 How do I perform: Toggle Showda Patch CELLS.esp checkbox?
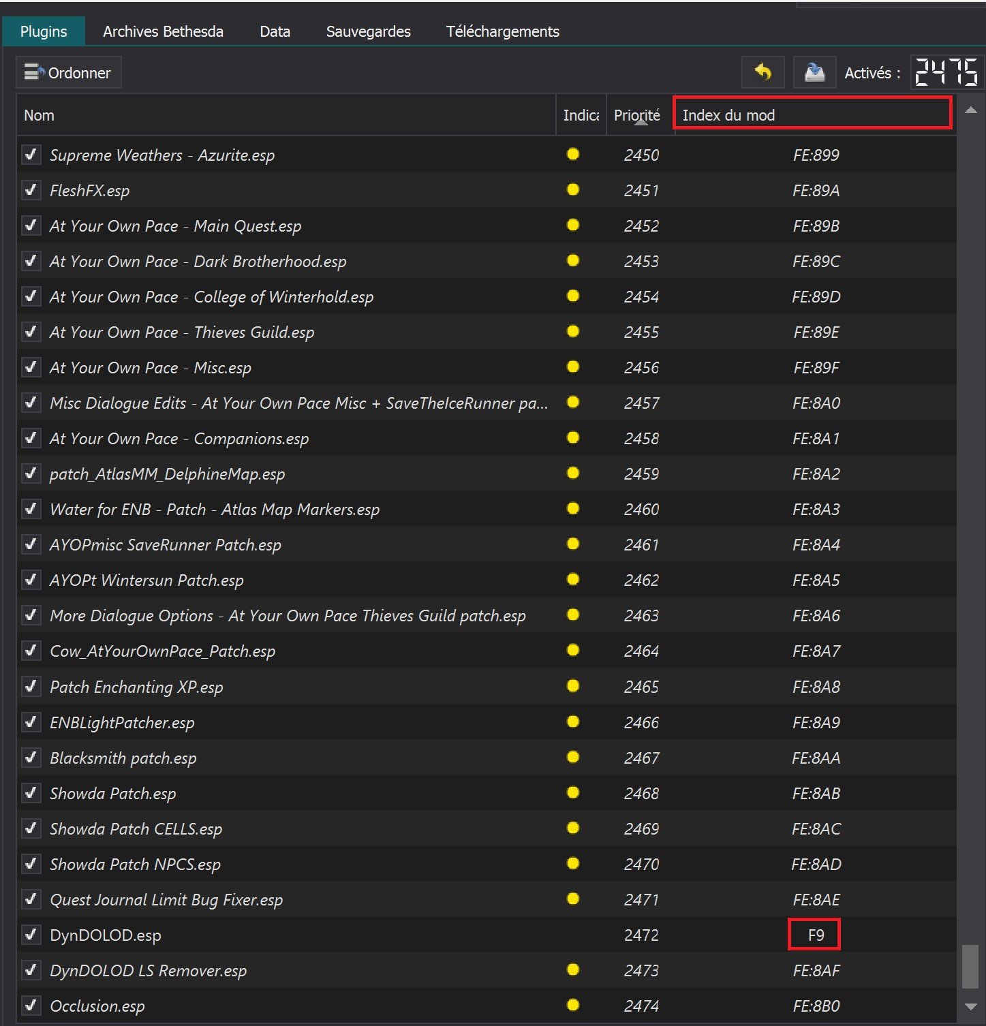coord(31,828)
